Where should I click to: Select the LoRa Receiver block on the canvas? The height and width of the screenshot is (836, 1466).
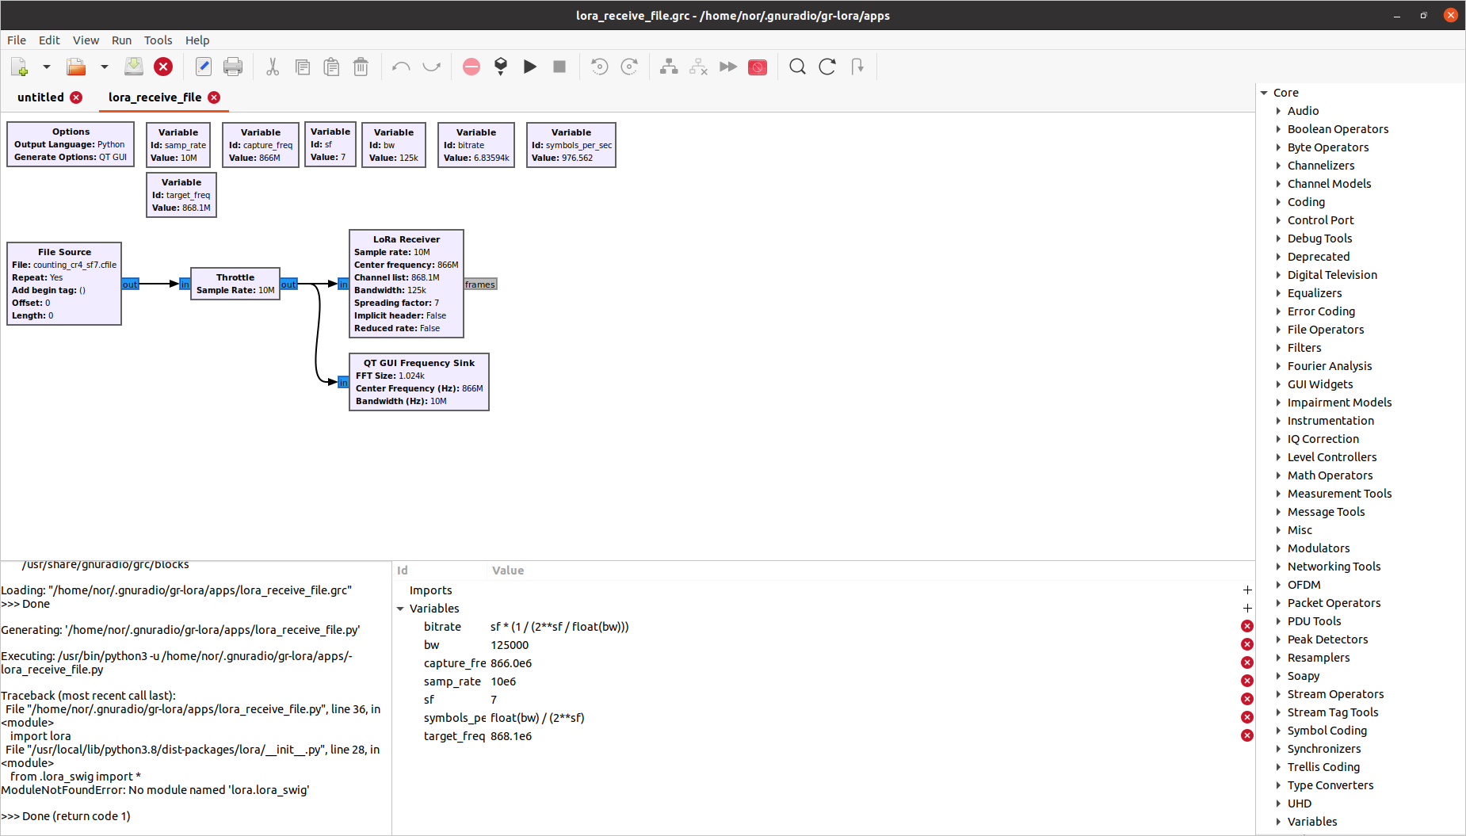pos(406,283)
